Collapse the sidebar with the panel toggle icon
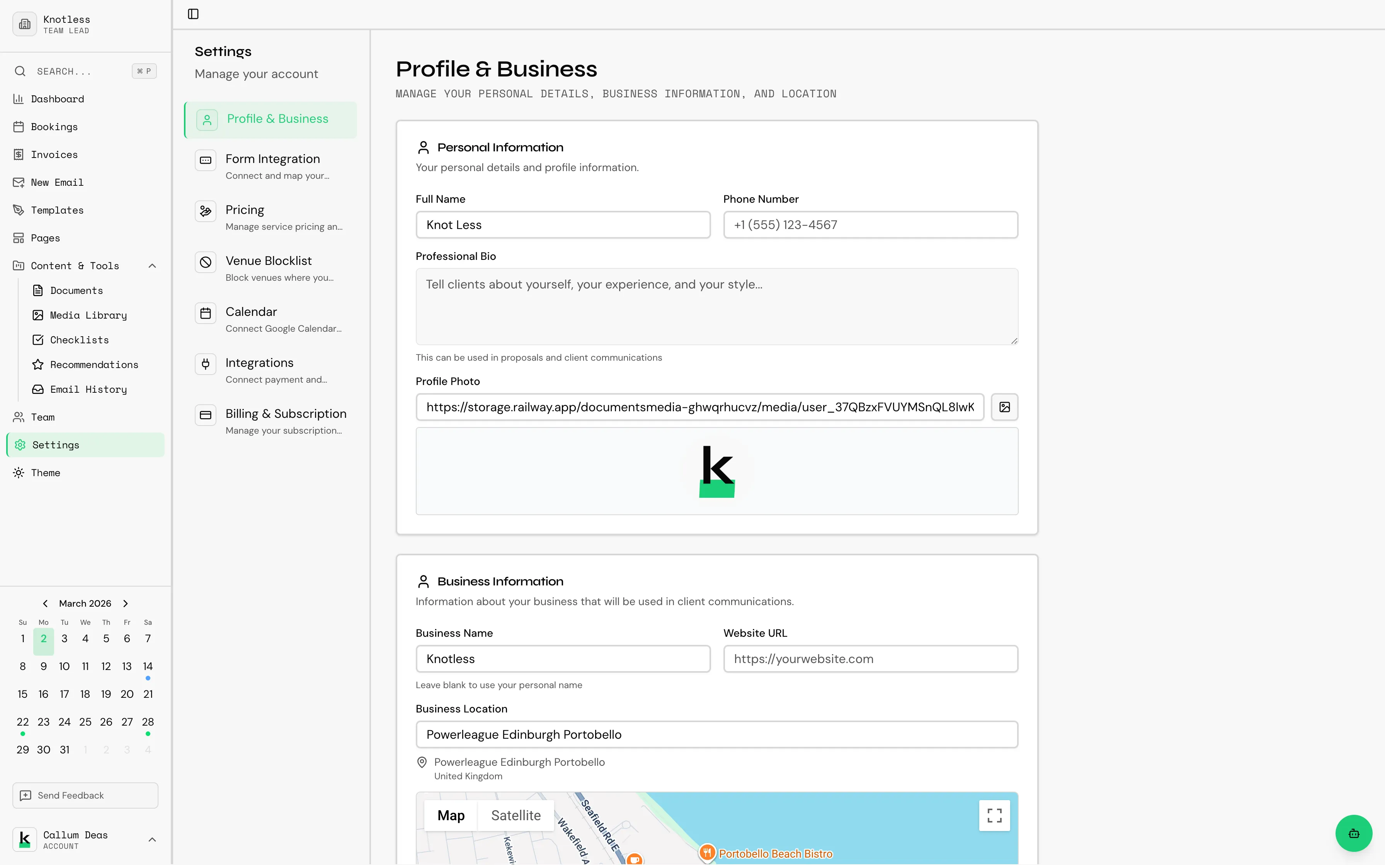This screenshot has width=1385, height=865. pos(192,14)
